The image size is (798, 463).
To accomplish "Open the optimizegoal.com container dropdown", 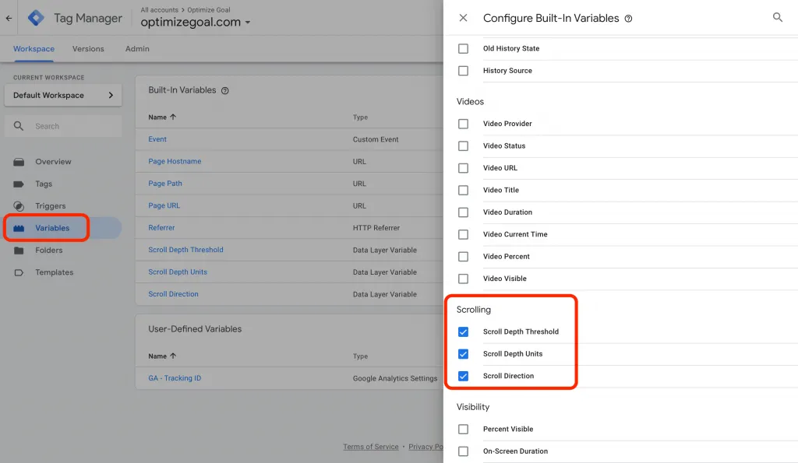I will tap(196, 23).
